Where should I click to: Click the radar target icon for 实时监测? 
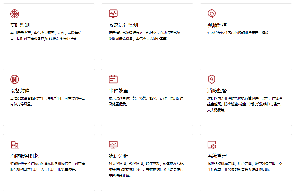(15, 14)
